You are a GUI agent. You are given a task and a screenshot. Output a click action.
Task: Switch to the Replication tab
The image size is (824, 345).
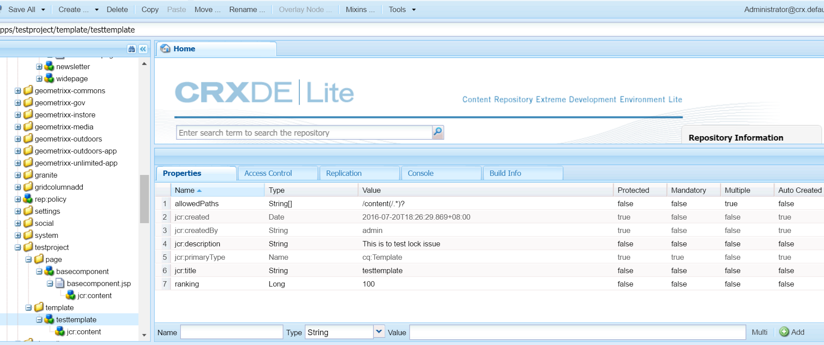click(x=360, y=173)
